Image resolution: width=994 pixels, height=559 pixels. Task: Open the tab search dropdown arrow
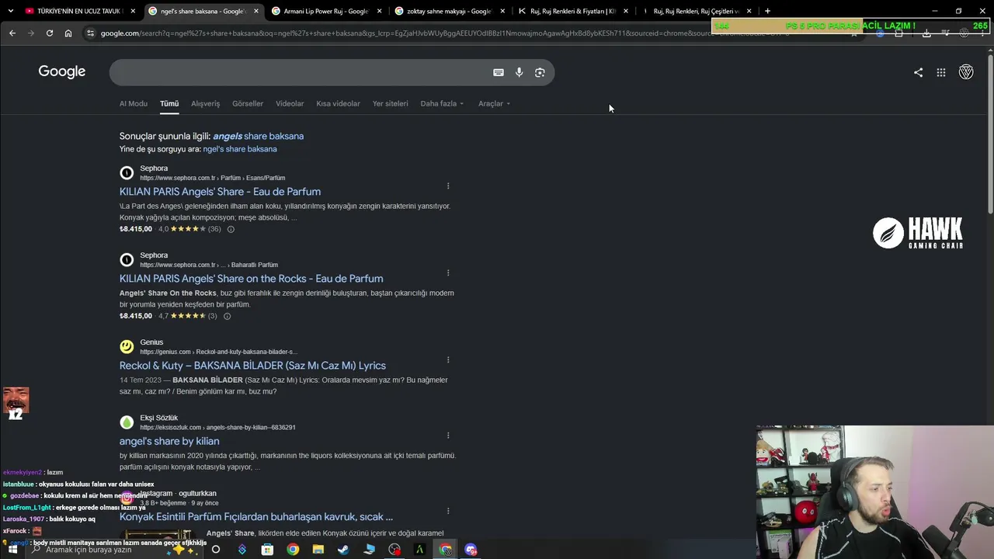pyautogui.click(x=10, y=11)
